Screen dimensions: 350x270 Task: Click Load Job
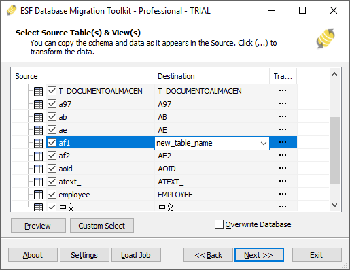136,255
